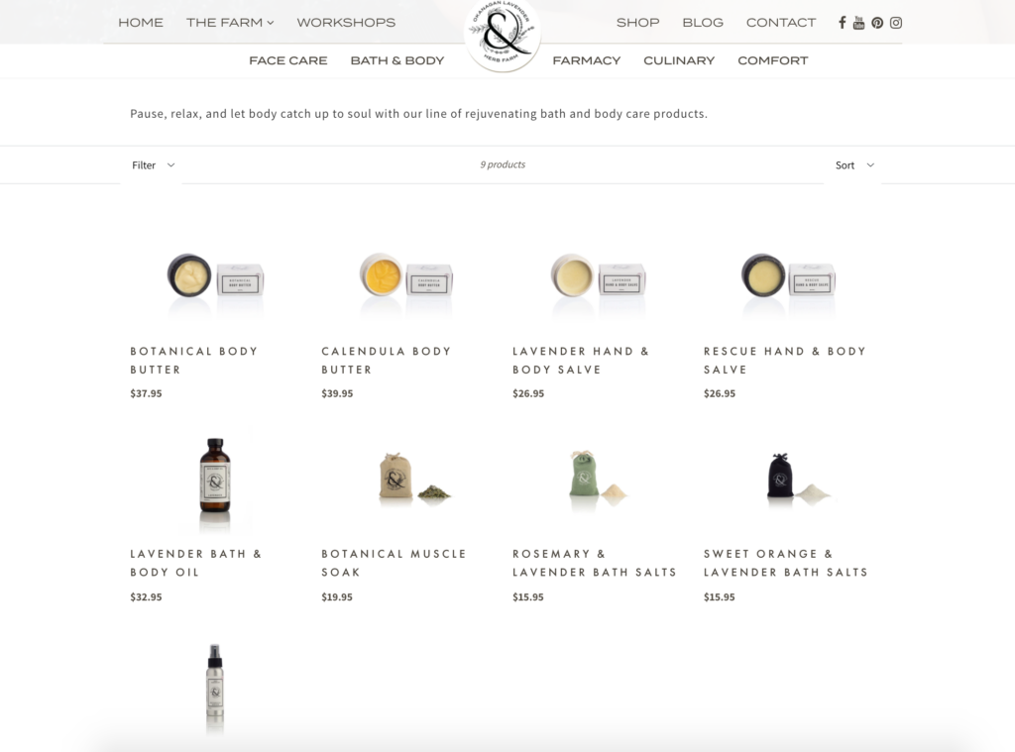Viewport: 1015px width, 752px height.
Task: Open the Filter dropdown
Action: click(x=153, y=165)
